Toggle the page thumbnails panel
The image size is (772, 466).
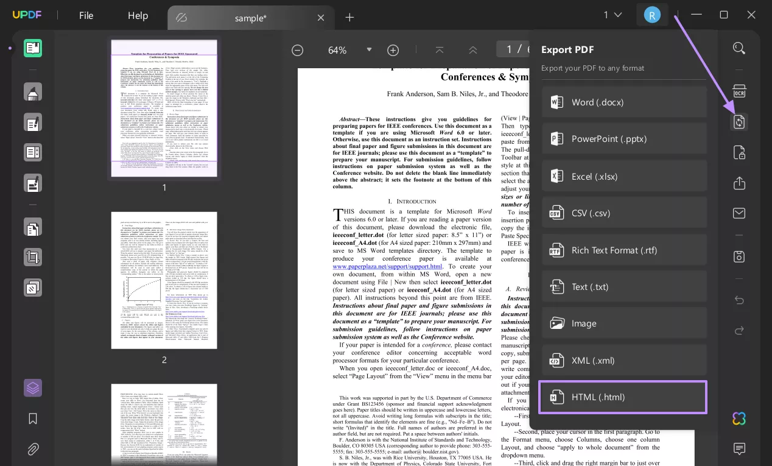tap(33, 387)
